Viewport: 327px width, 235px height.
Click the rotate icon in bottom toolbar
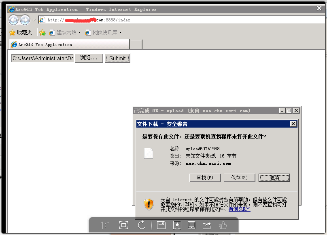(x=142, y=225)
